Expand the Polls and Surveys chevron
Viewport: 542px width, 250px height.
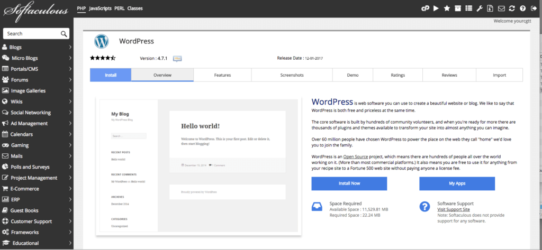[x=70, y=167]
